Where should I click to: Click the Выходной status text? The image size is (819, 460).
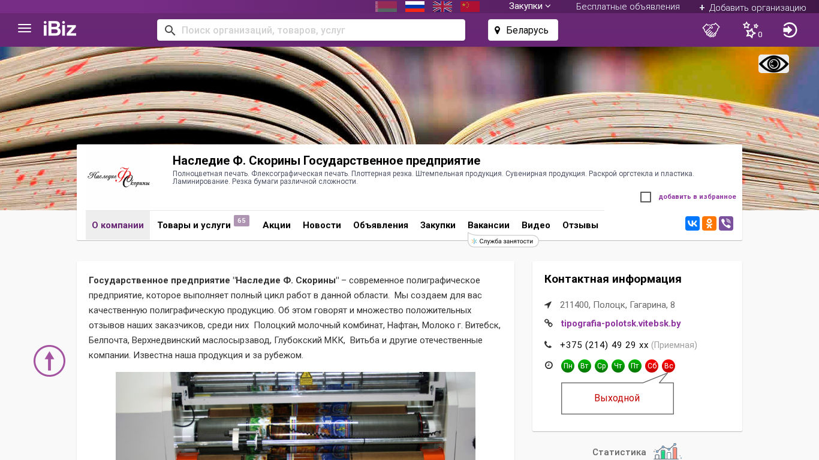[617, 398]
